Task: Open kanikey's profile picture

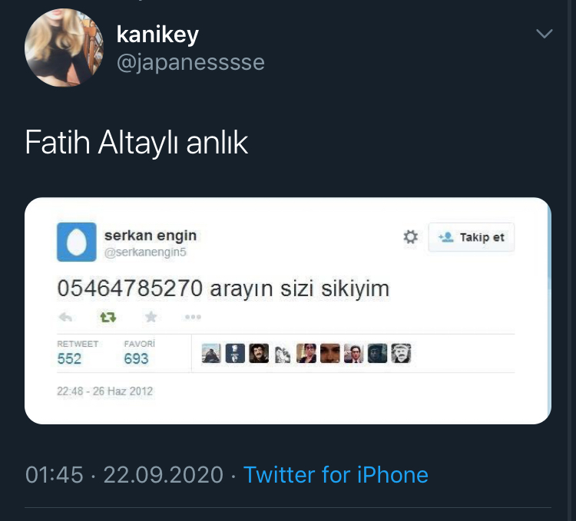Action: (64, 48)
